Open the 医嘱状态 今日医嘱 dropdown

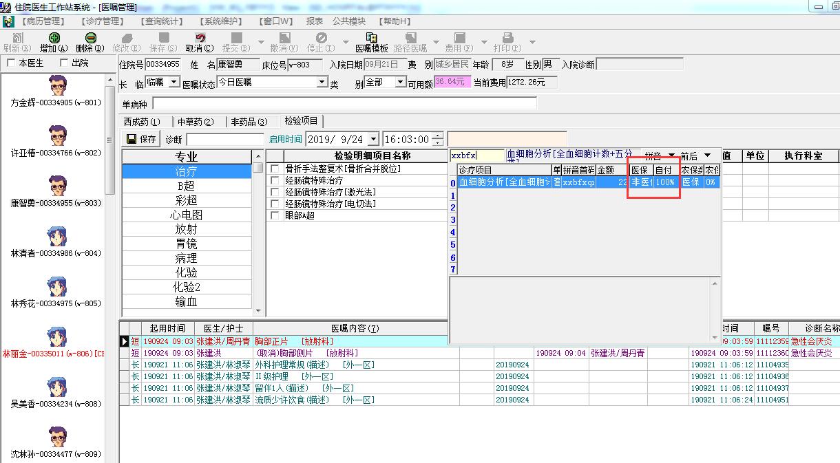[322, 82]
